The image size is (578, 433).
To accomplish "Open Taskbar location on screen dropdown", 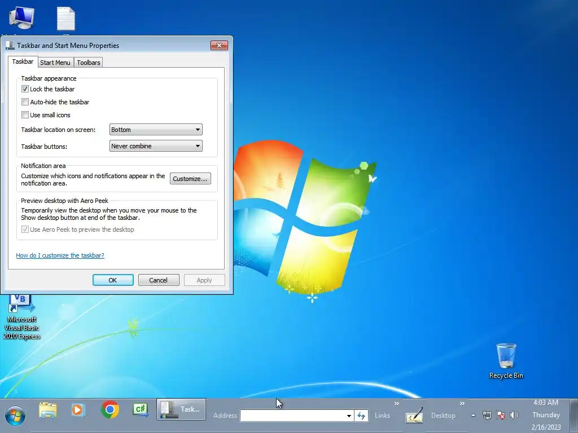I will click(x=156, y=130).
